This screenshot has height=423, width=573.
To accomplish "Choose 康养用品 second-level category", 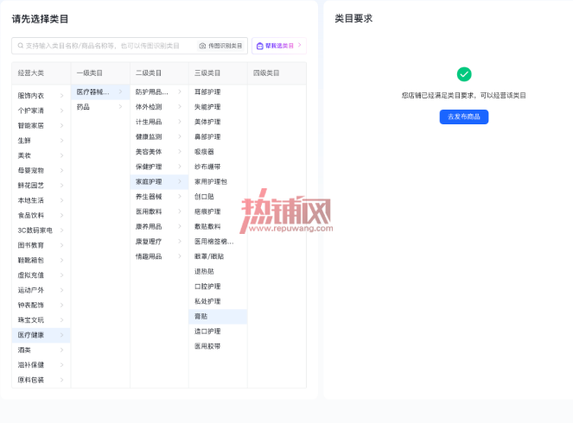I will pyautogui.click(x=159, y=227).
